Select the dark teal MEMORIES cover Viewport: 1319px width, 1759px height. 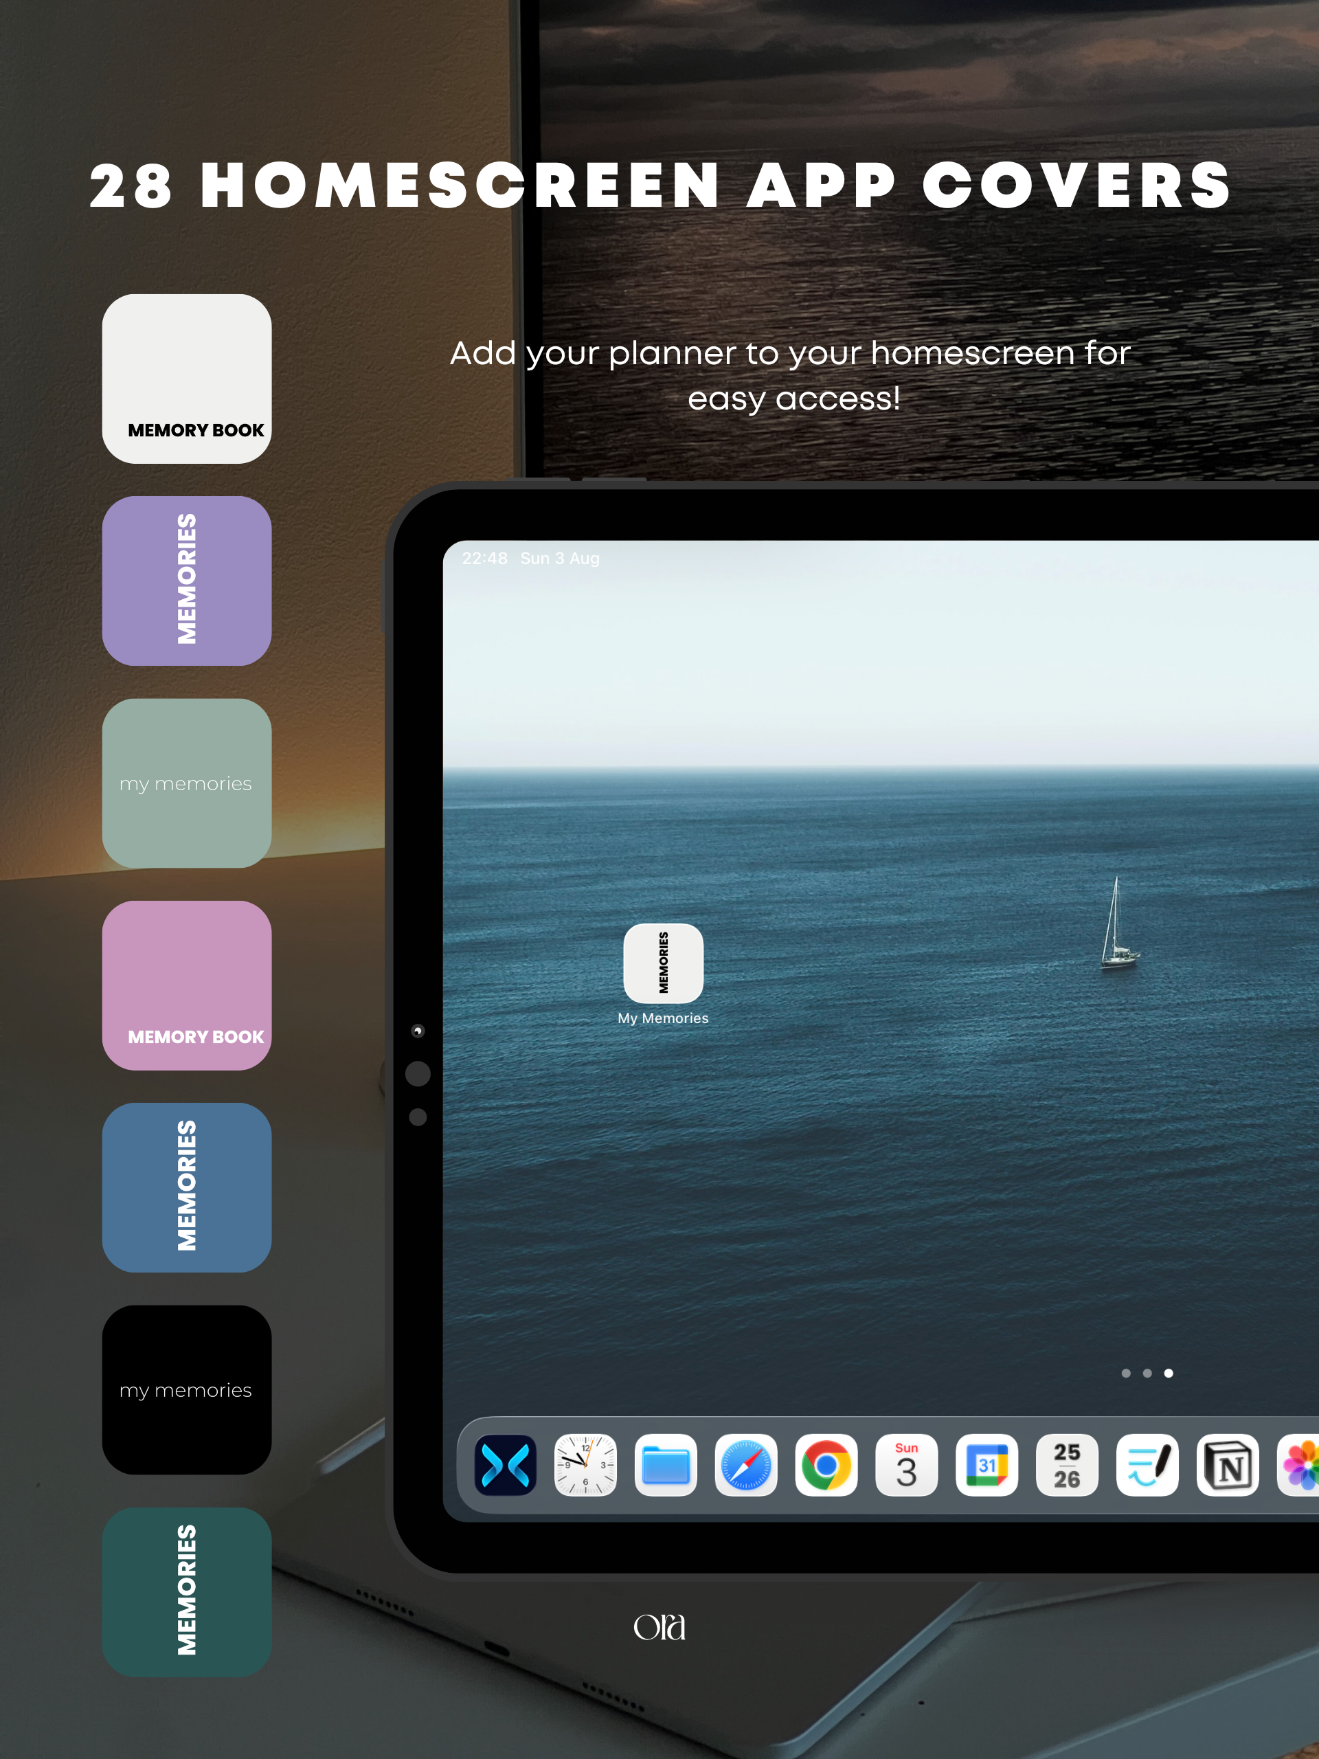[187, 1591]
